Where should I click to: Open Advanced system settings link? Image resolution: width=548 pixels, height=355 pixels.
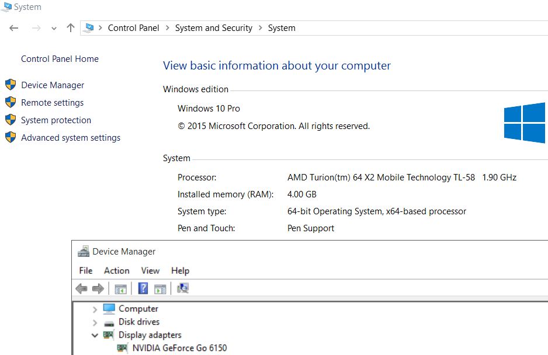[x=71, y=138]
